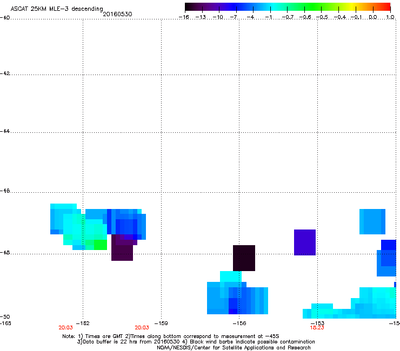Click the 0.0 colorbar tick label
This screenshot has width=400, height=351.
click(373, 17)
